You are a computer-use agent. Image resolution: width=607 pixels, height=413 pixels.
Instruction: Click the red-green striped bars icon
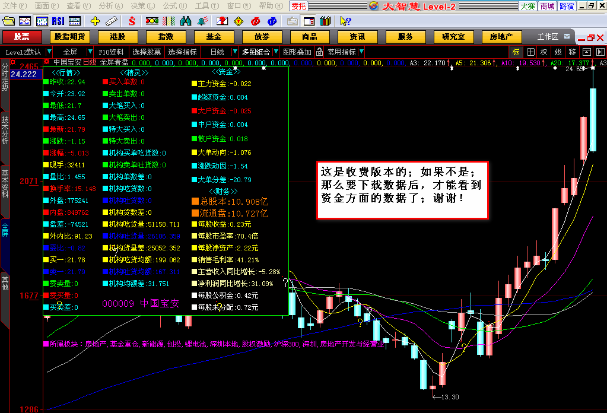pyautogui.click(x=169, y=21)
